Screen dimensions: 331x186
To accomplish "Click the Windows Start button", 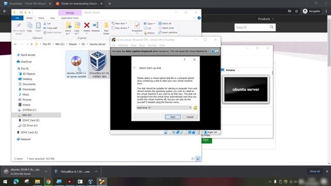I will pos(5,181).
